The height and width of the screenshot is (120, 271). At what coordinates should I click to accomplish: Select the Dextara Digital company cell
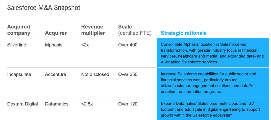click(x=22, y=104)
